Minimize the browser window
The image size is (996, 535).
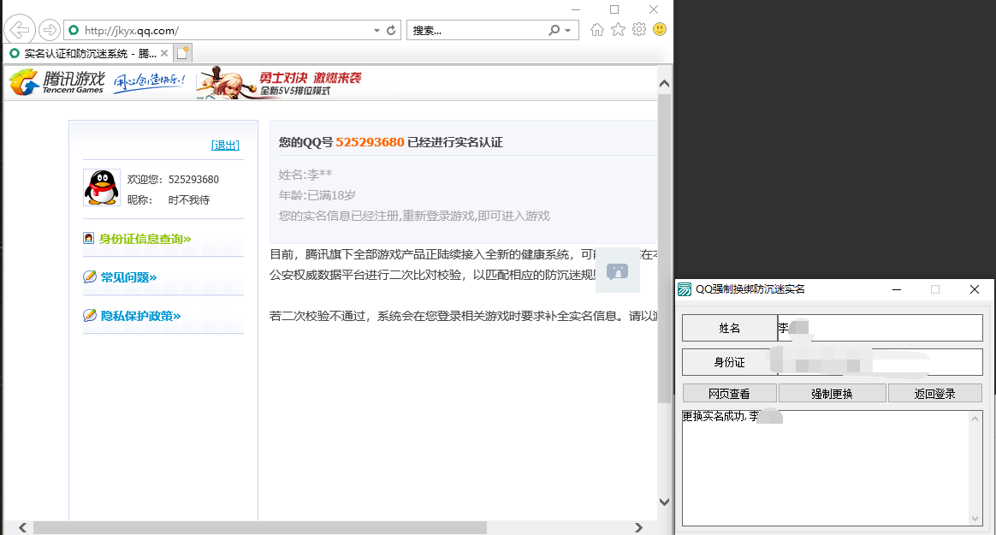click(576, 9)
